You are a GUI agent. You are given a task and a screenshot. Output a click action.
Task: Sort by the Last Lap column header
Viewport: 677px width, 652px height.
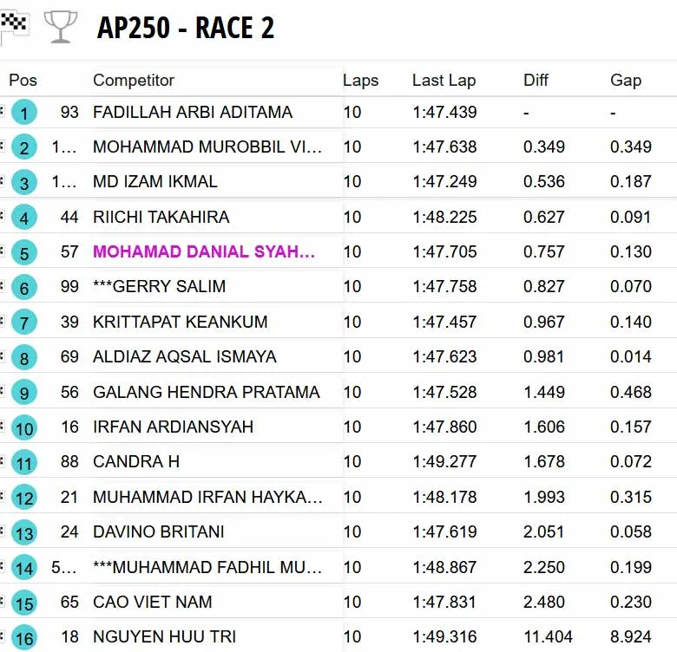(x=444, y=81)
